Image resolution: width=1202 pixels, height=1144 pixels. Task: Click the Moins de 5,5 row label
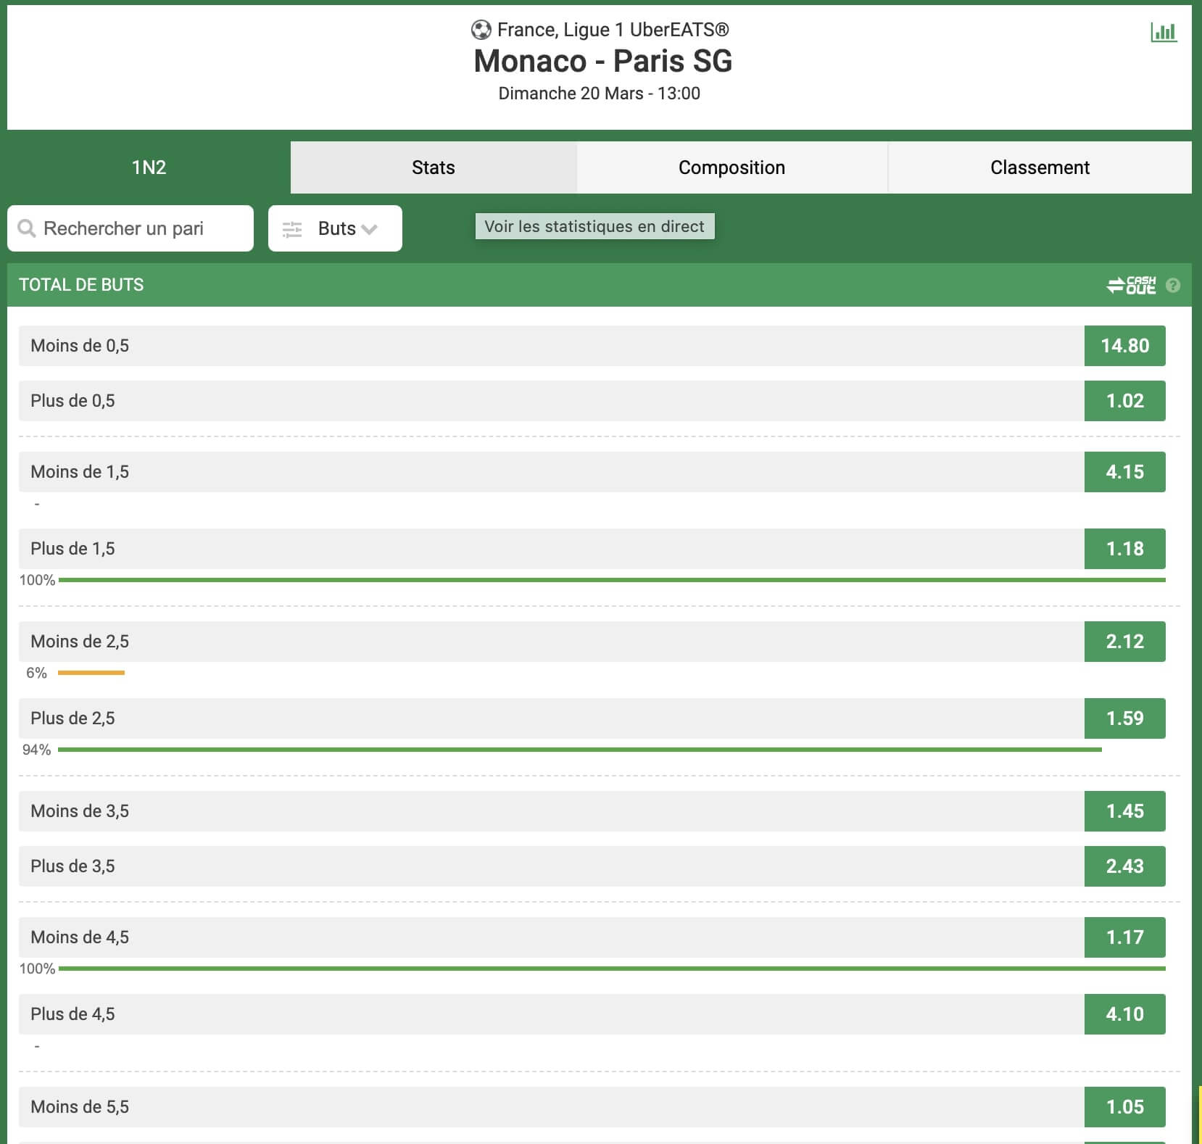(x=80, y=1107)
